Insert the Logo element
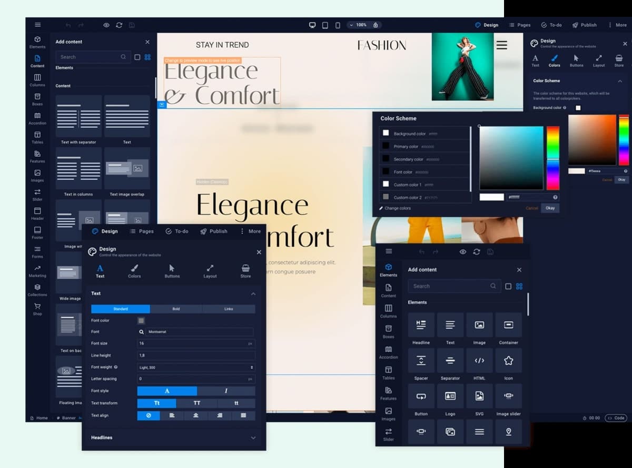The width and height of the screenshot is (632, 468). (x=450, y=396)
